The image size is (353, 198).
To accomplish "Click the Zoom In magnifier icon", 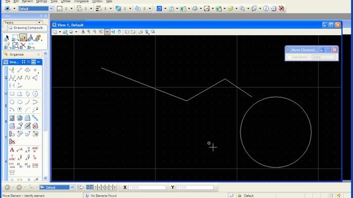I will point(89,32).
